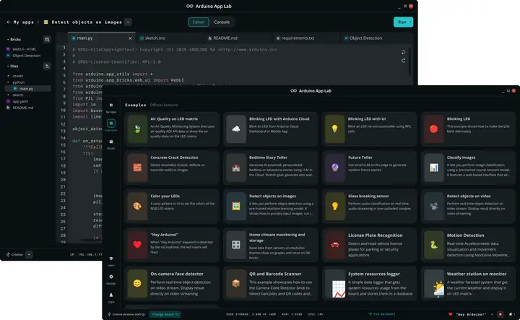
Task: Open the Future Teller crystal ball example
Action: (370, 168)
